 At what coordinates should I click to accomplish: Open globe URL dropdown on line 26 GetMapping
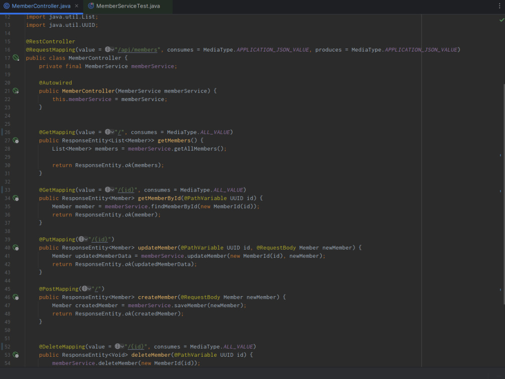pos(110,132)
